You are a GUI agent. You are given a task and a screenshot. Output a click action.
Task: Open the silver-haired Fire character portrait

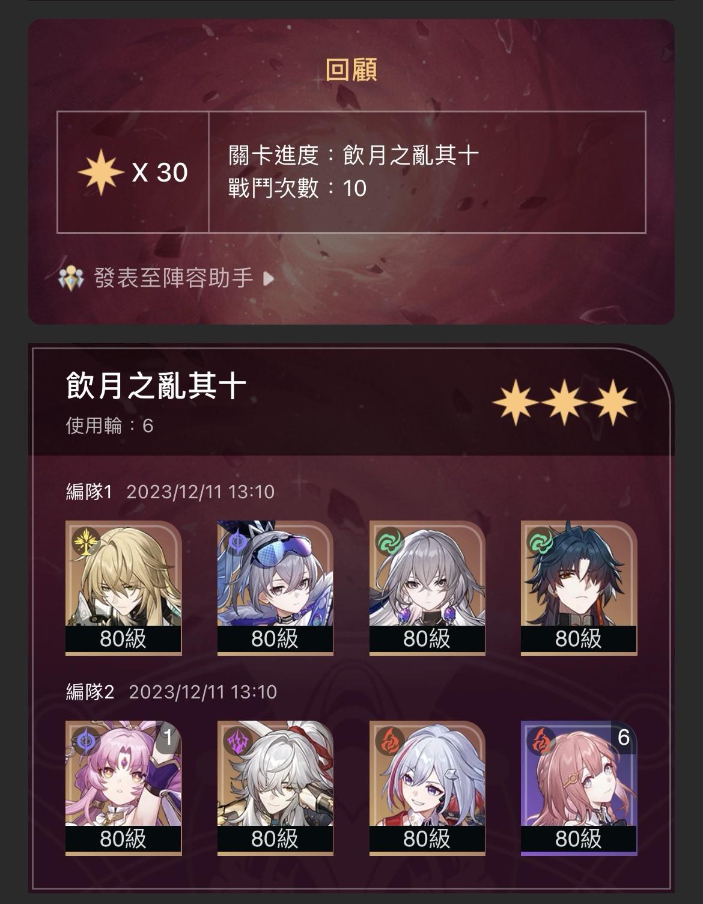tap(427, 788)
